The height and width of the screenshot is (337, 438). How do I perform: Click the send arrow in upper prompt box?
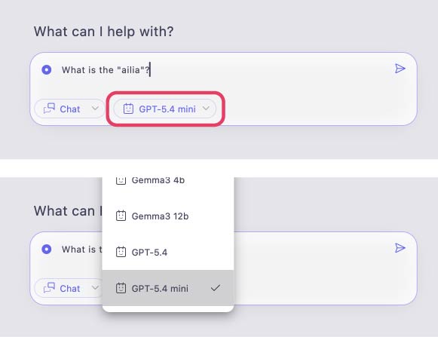tap(400, 69)
